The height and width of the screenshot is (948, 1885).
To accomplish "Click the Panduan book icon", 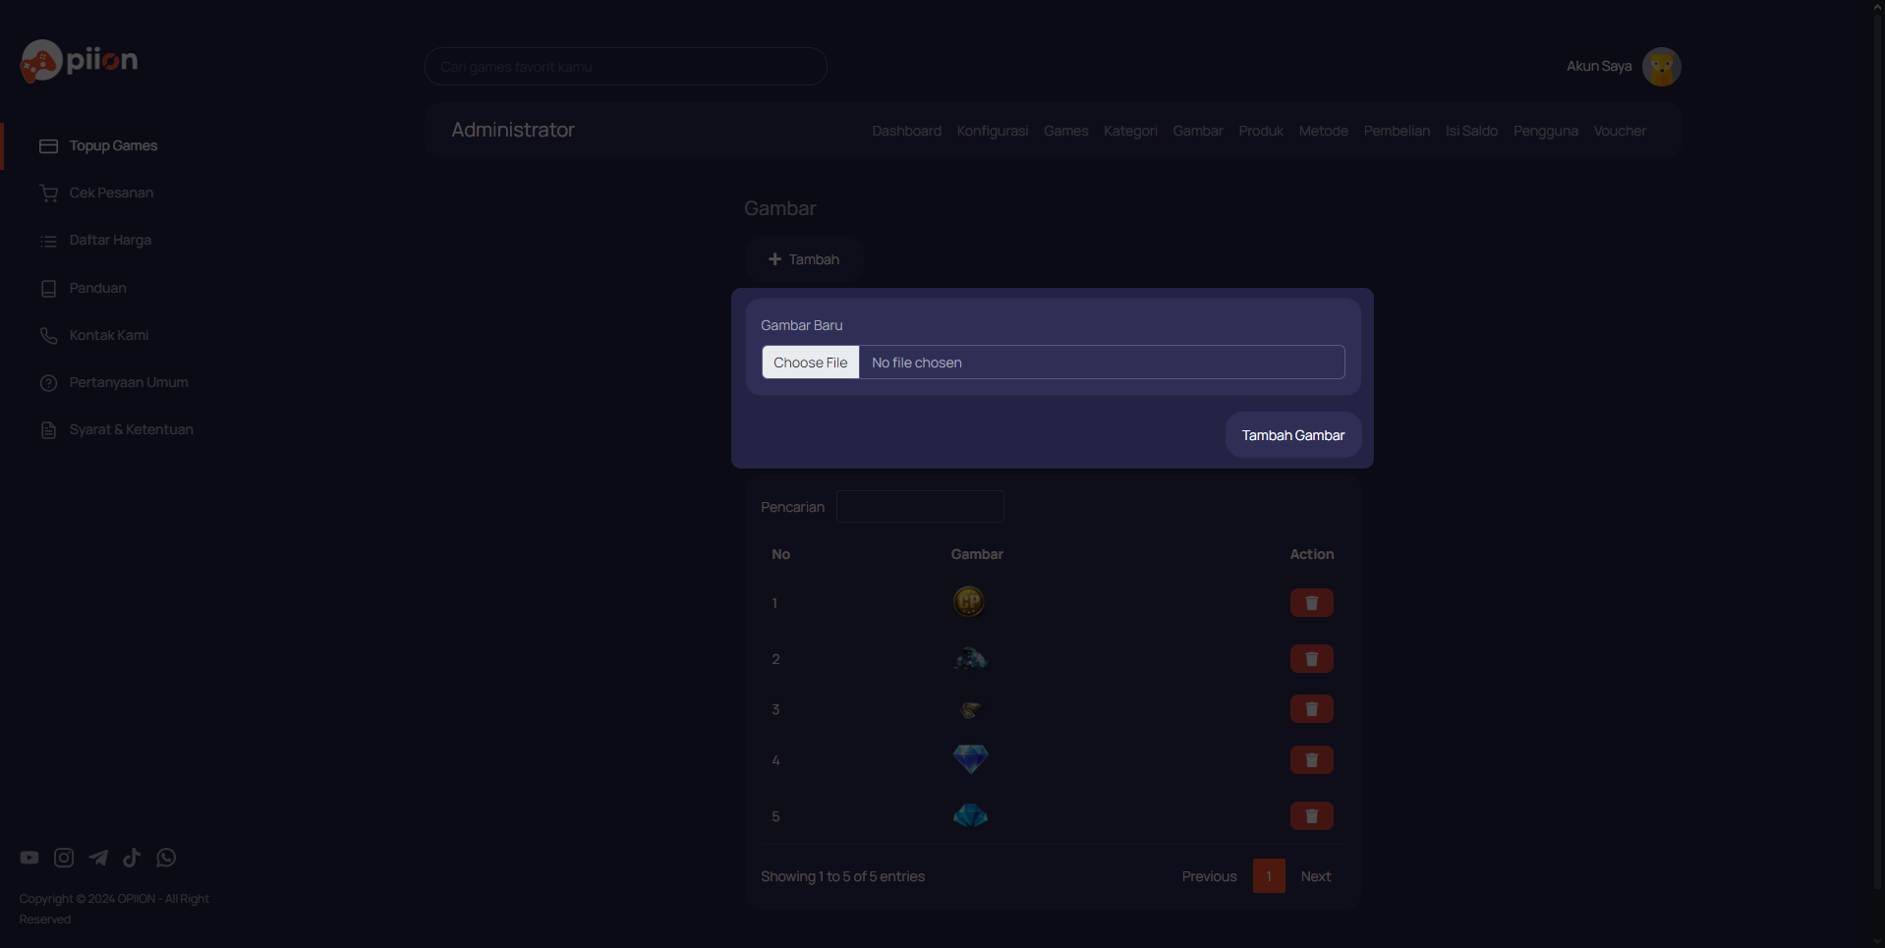I will (48, 288).
